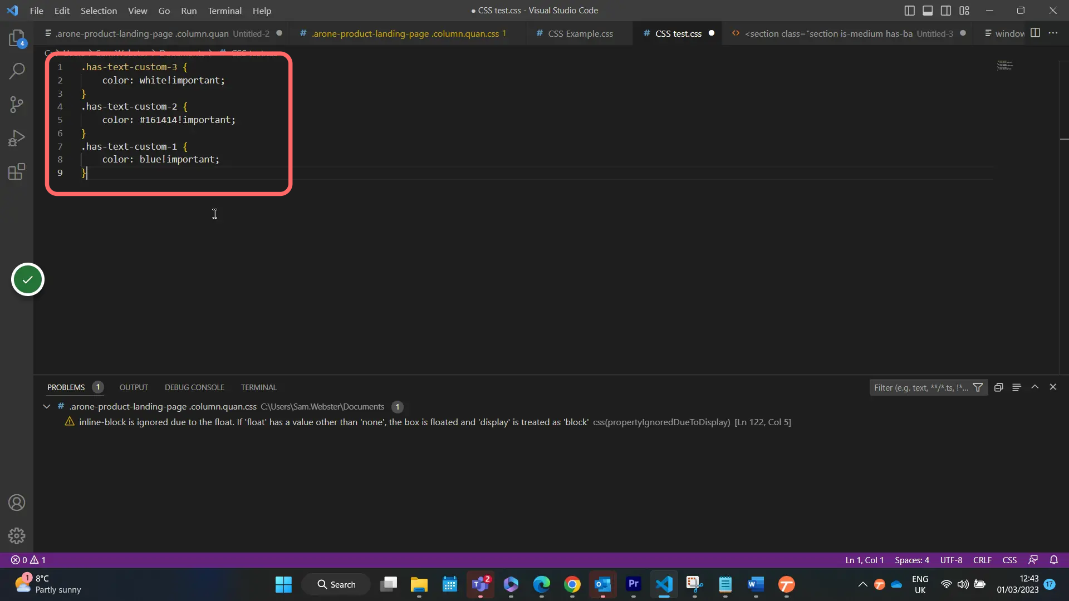Click the minimap in the editor
The image size is (1069, 601).
[1005, 66]
